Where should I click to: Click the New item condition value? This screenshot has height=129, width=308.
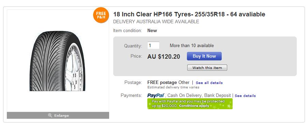[152, 30]
